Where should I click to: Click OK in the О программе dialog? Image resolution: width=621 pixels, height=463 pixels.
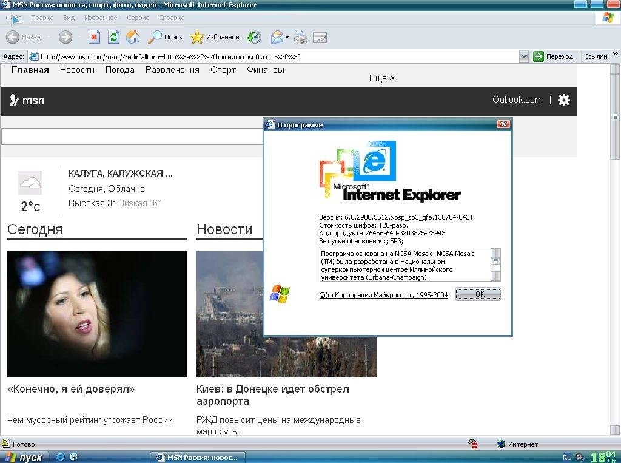point(478,294)
